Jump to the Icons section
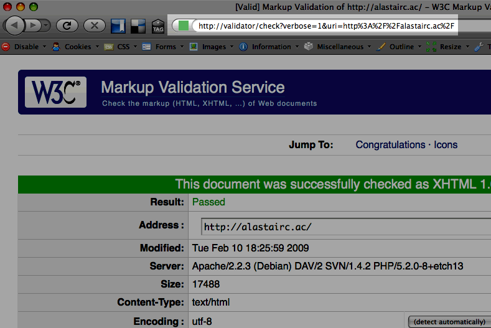Image resolution: width=491 pixels, height=328 pixels. point(446,145)
